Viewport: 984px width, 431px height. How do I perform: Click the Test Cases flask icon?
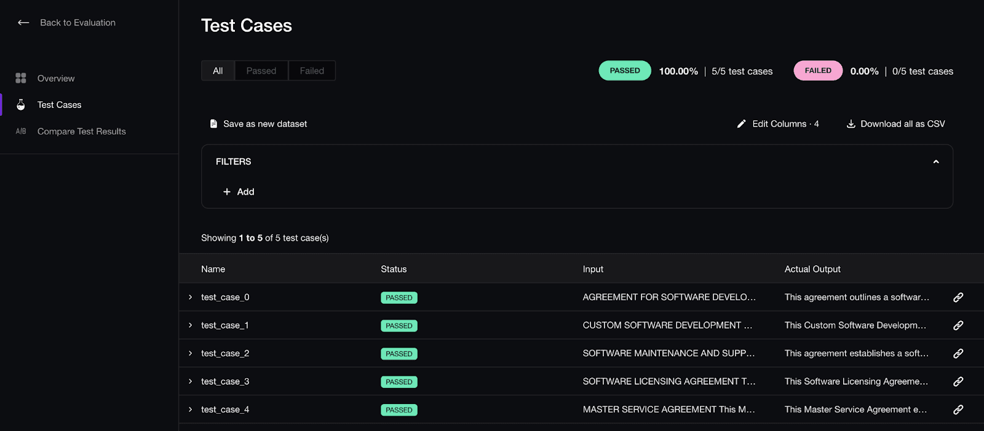pyautogui.click(x=21, y=105)
